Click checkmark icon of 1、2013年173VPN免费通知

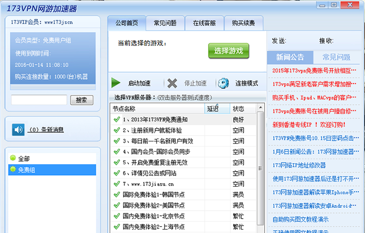(x=117, y=119)
